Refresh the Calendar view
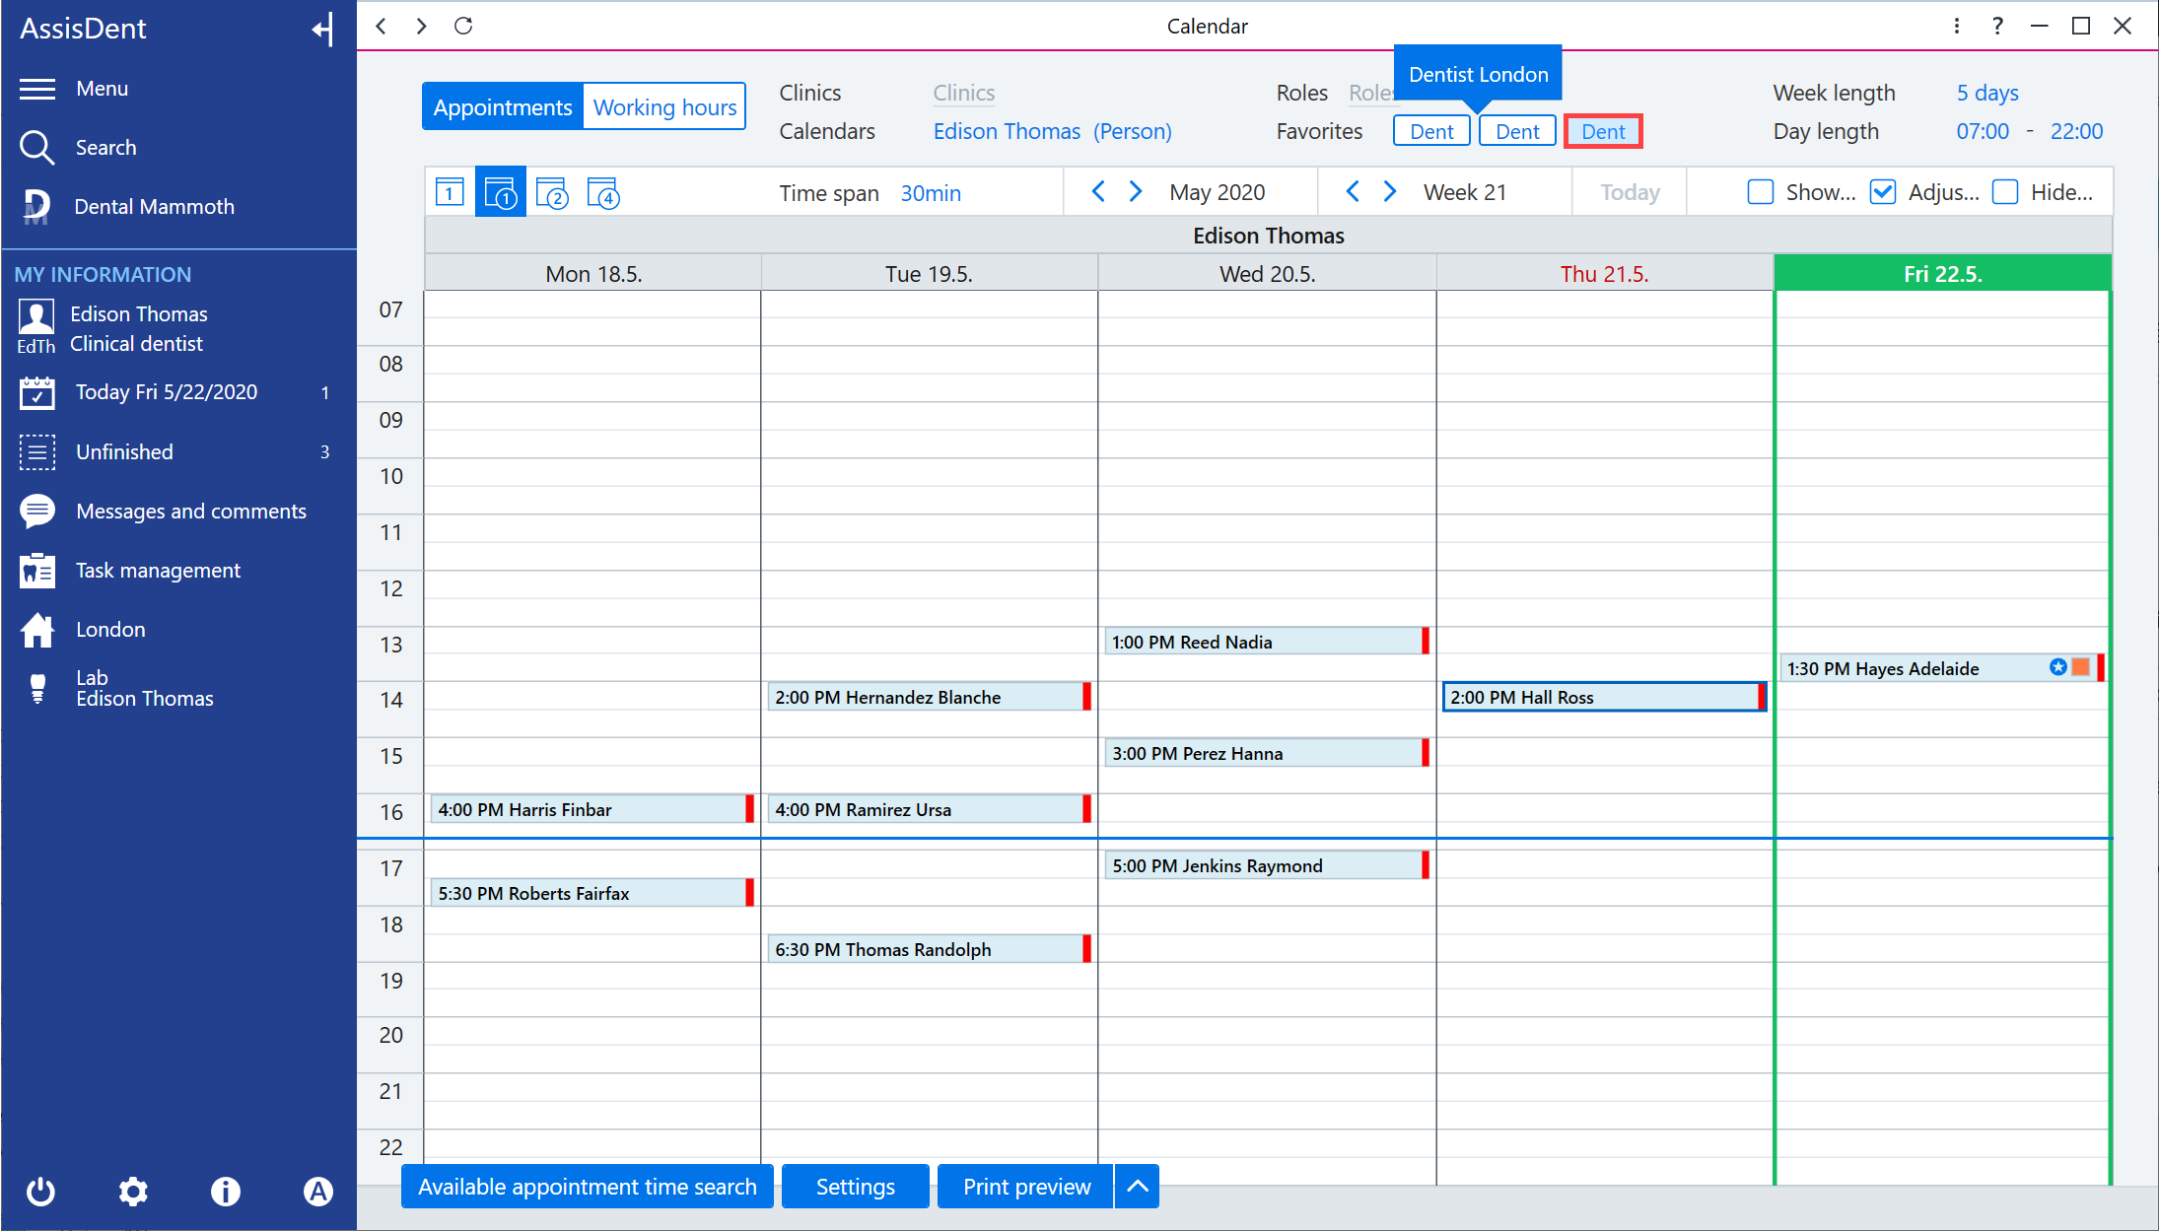The width and height of the screenshot is (2159, 1231). (x=463, y=26)
